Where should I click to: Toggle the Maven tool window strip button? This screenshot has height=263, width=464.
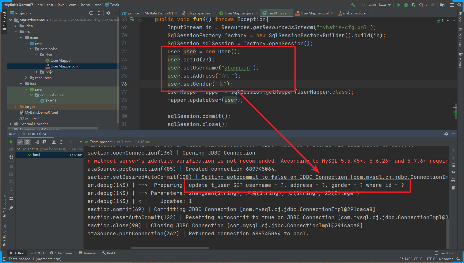[460, 60]
